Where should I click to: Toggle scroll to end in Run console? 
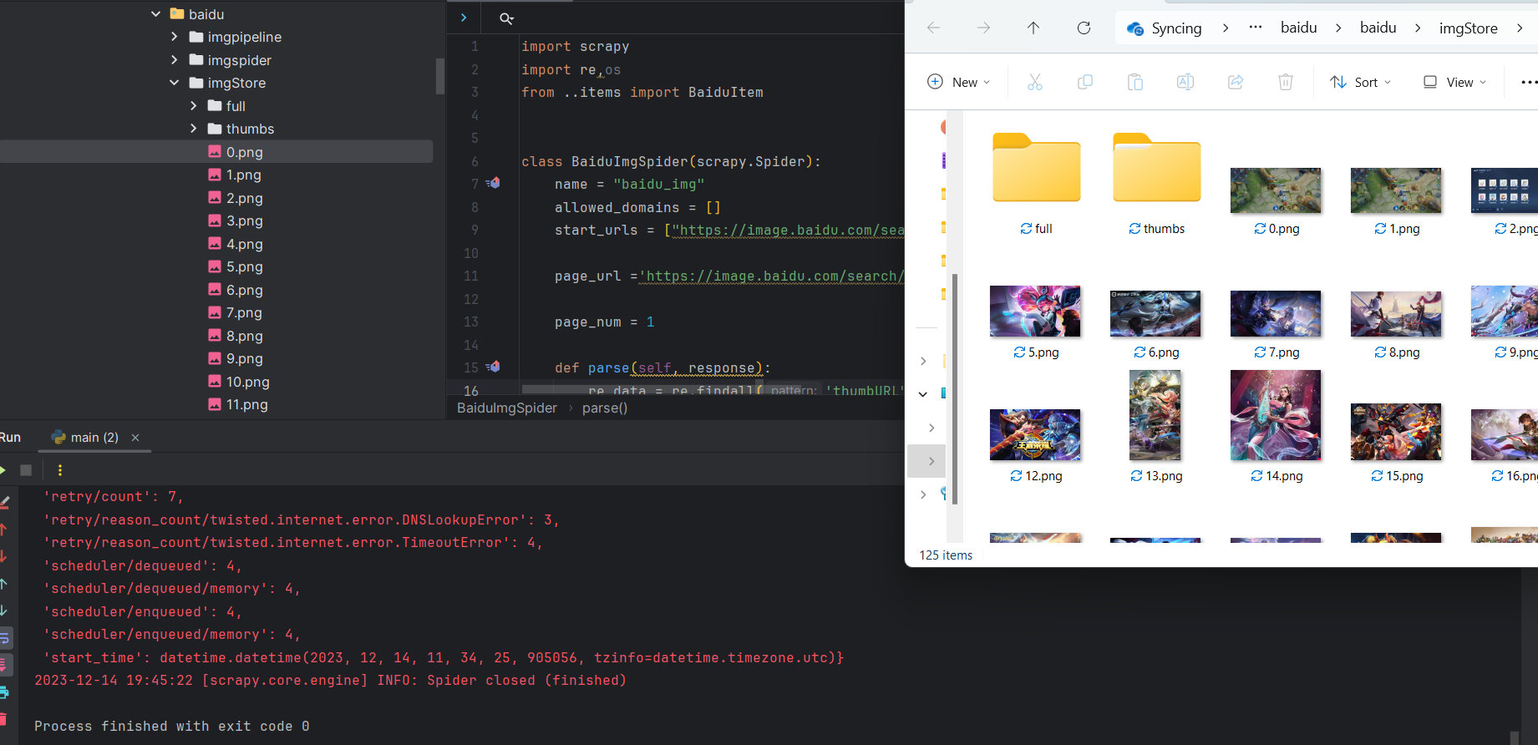point(5,666)
